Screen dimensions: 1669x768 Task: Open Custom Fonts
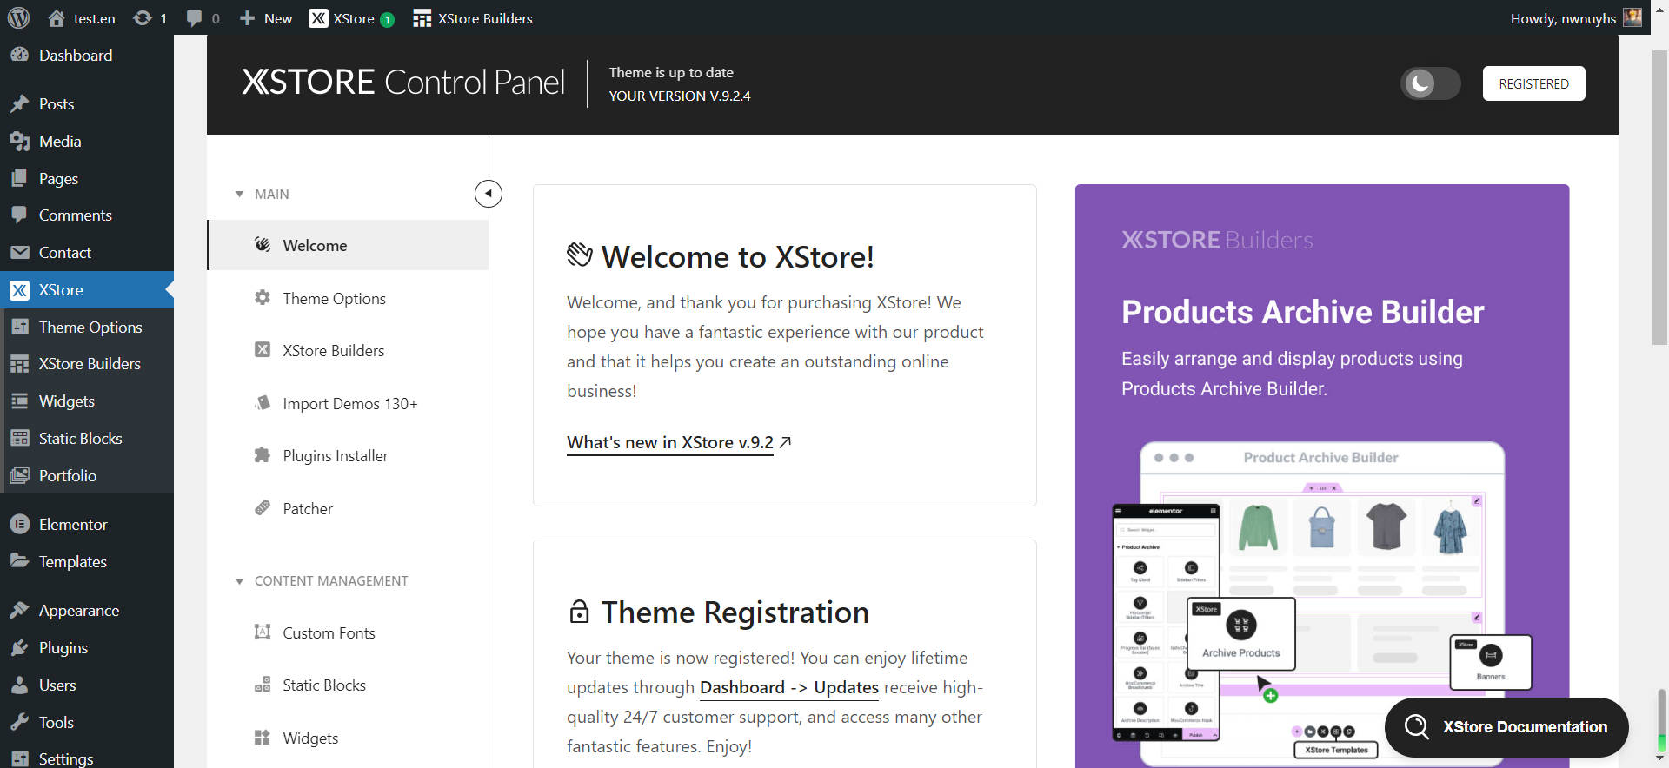(x=348, y=632)
